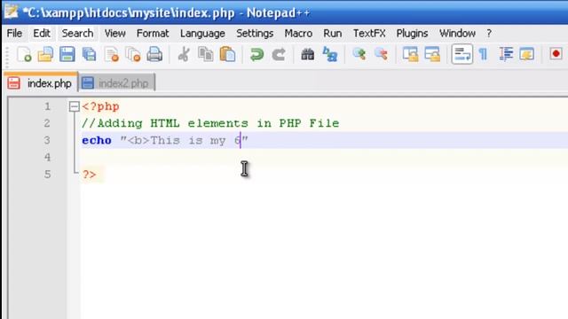Open the TextFX menu
The image size is (568, 319).
click(369, 34)
